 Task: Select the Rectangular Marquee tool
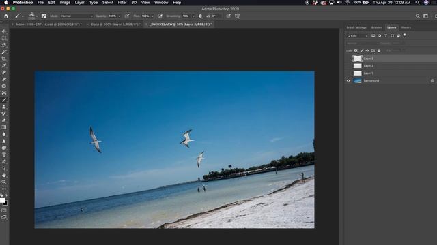[x=4, y=38]
